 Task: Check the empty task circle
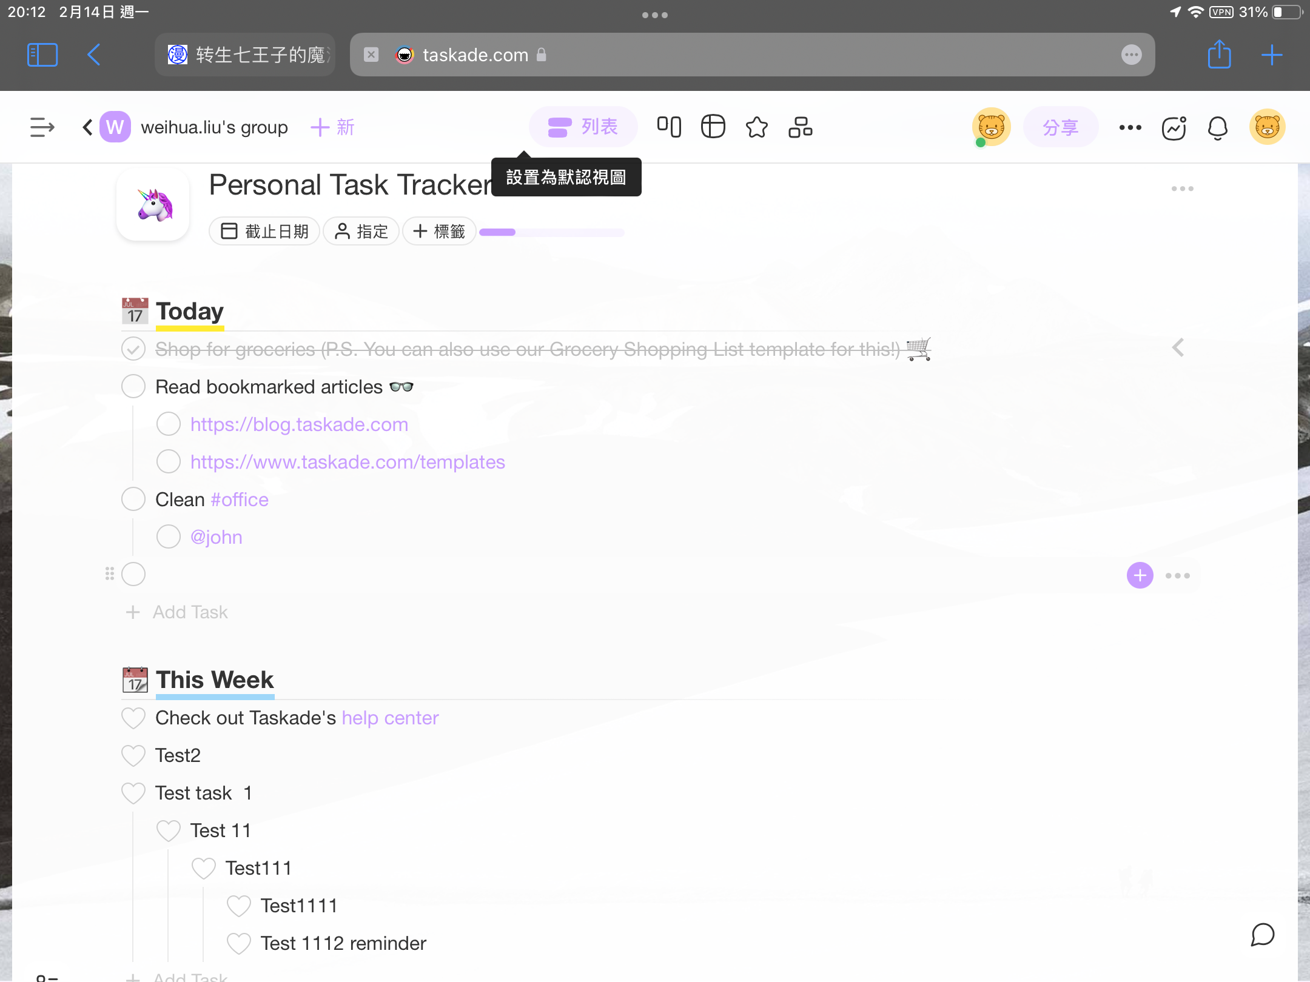pos(133,574)
